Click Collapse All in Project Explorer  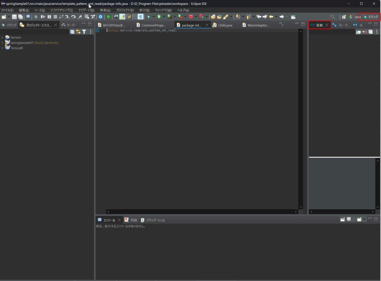click(72, 32)
